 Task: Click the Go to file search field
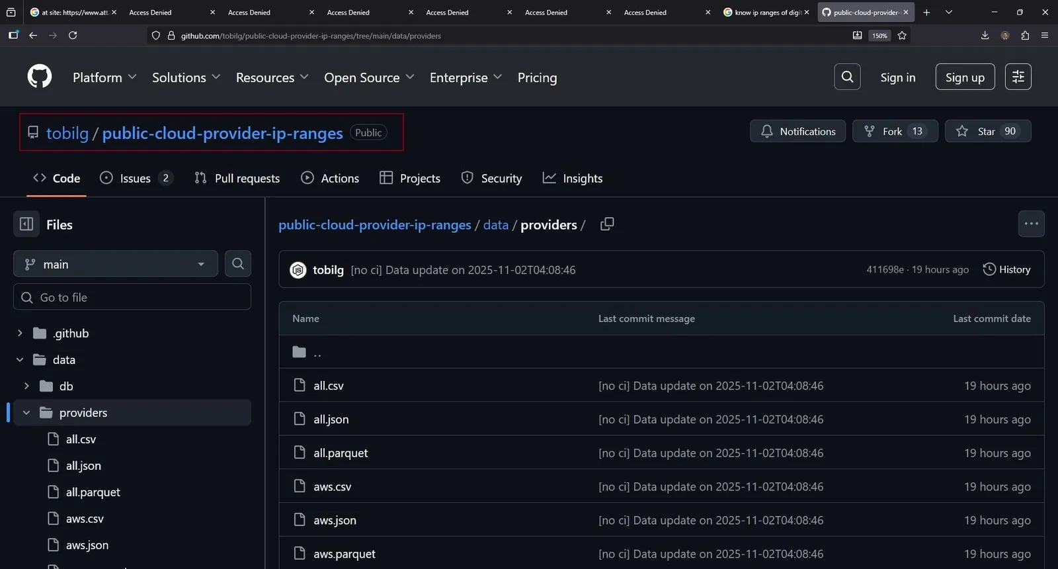point(132,297)
